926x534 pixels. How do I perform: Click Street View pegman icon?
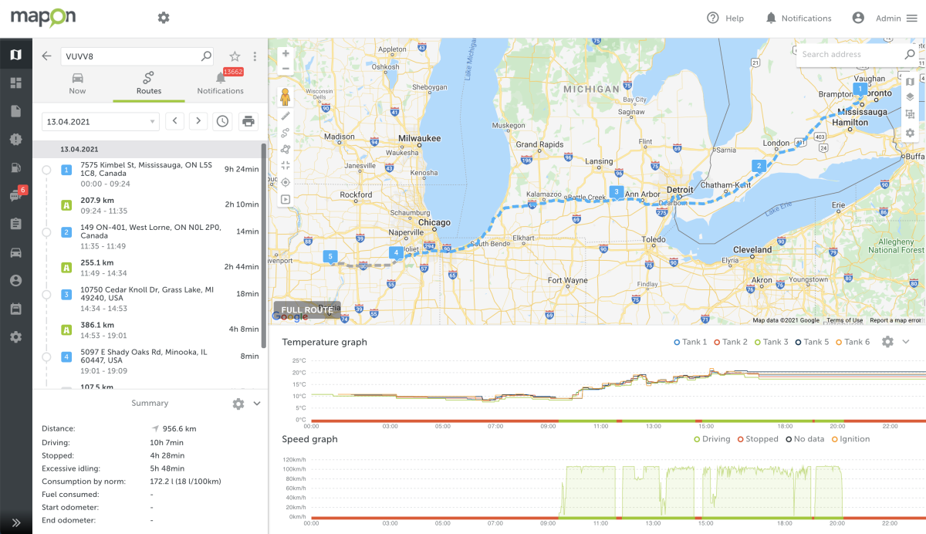286,97
